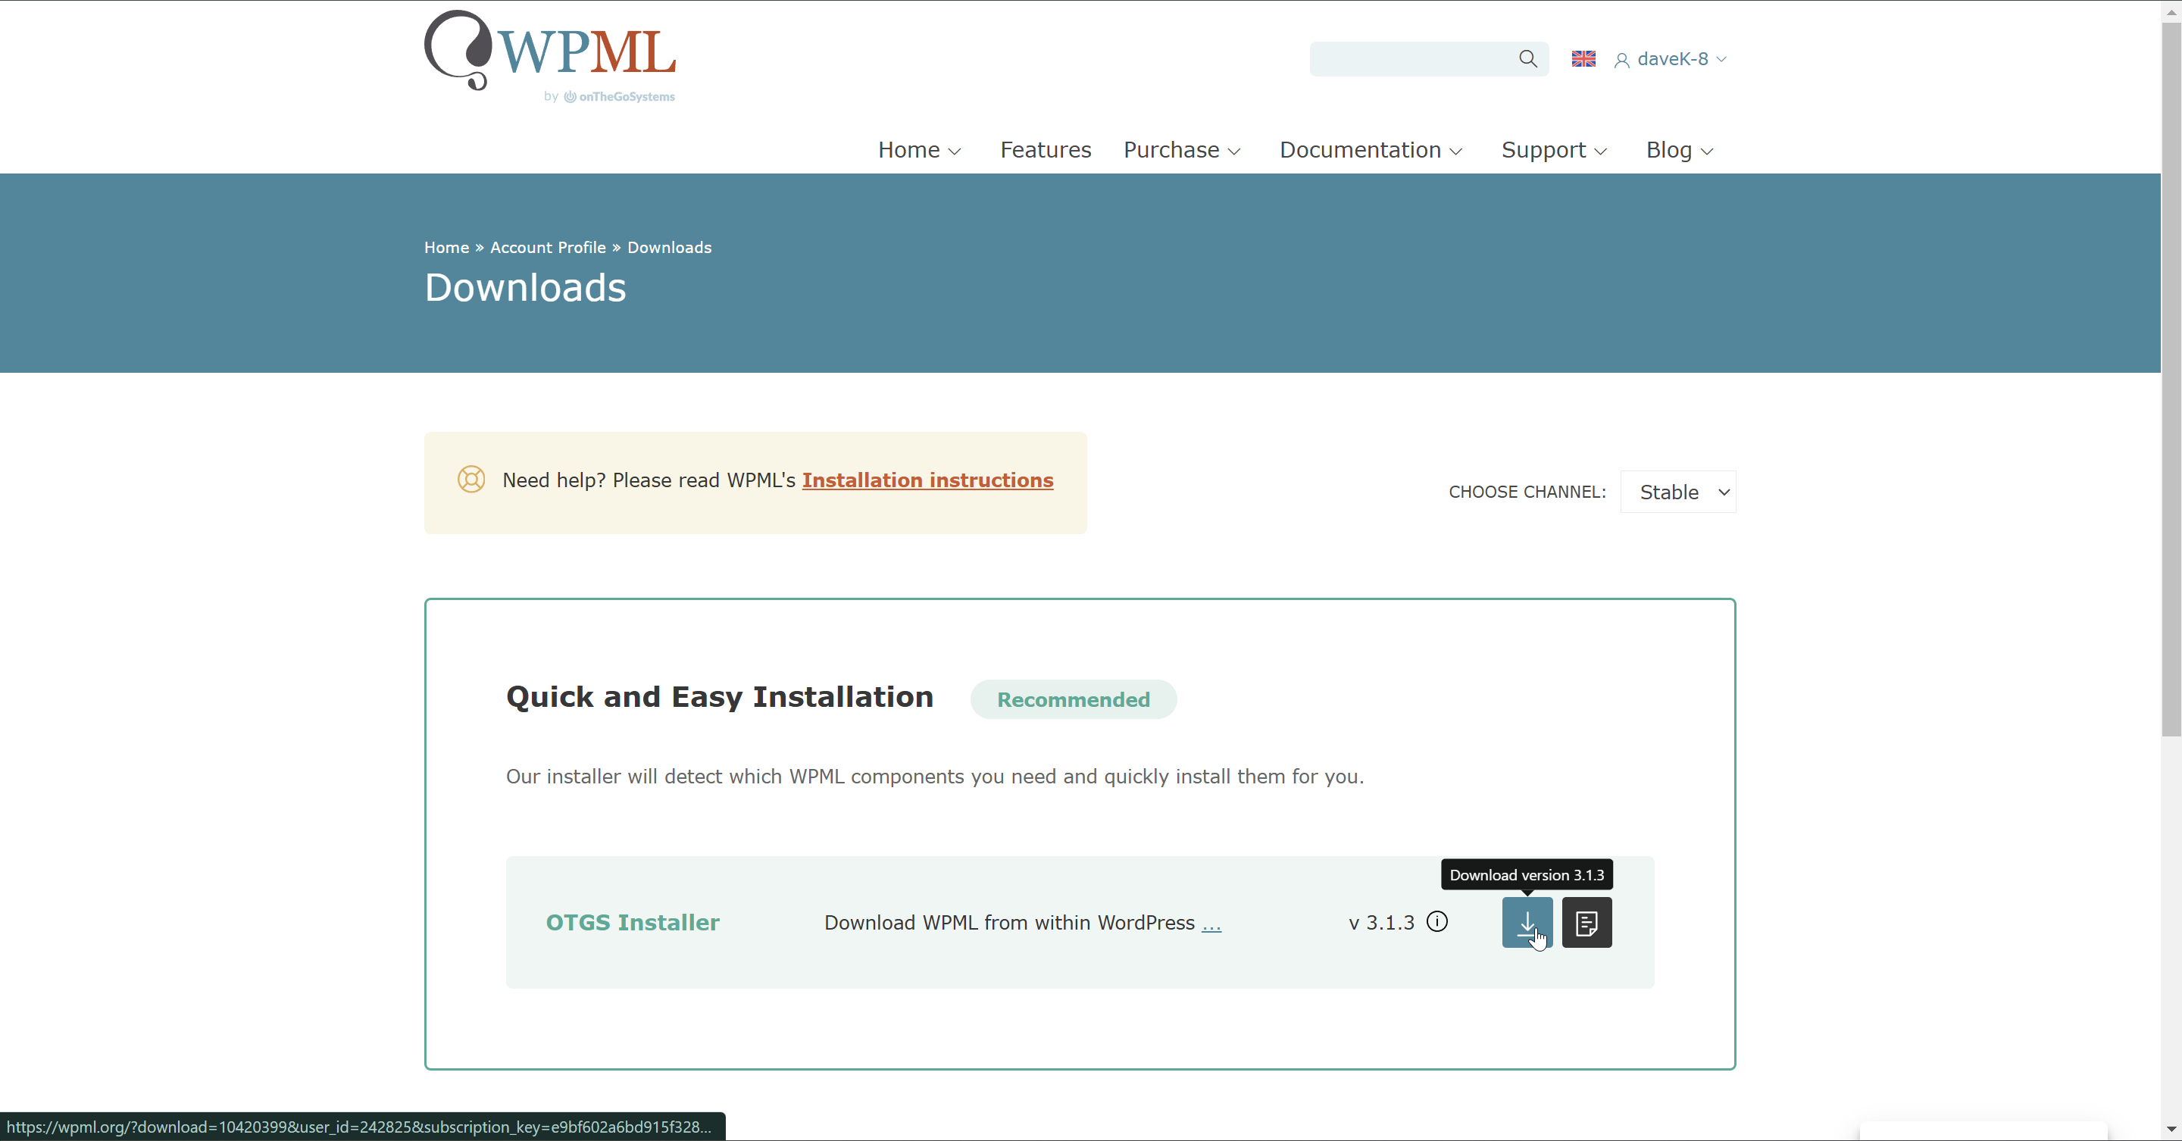Click the vertical page scrollbar

tap(2170, 381)
